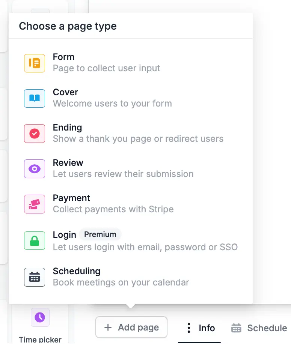Select the Ending page option
The image size is (291, 344).
point(131,134)
